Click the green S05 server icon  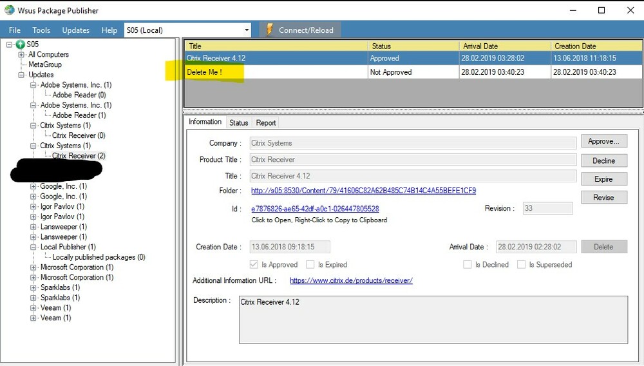[20, 44]
